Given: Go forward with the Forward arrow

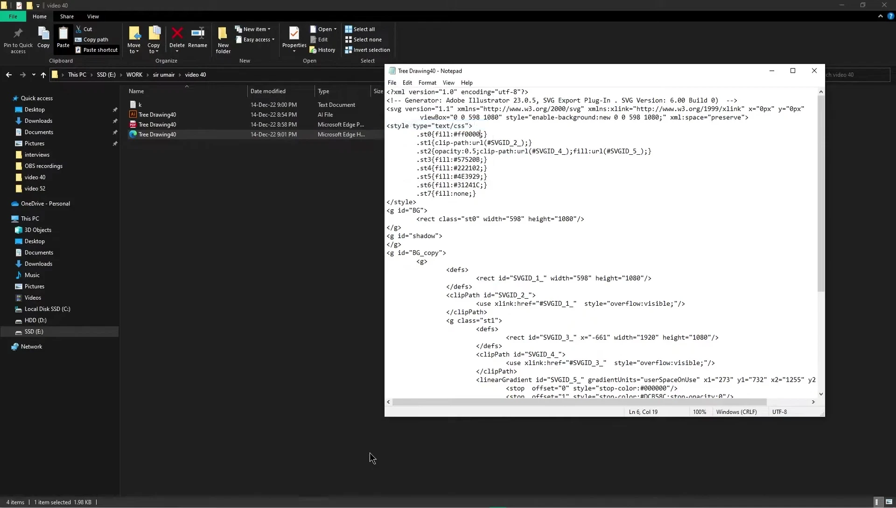Looking at the screenshot, I should pyautogui.click(x=22, y=75).
